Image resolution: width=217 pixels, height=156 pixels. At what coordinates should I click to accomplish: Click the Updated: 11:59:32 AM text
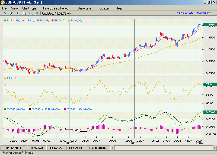coord(57,13)
